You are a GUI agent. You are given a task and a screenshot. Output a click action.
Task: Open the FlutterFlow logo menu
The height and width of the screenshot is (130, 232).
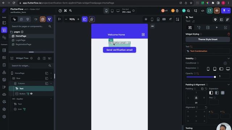4,10
